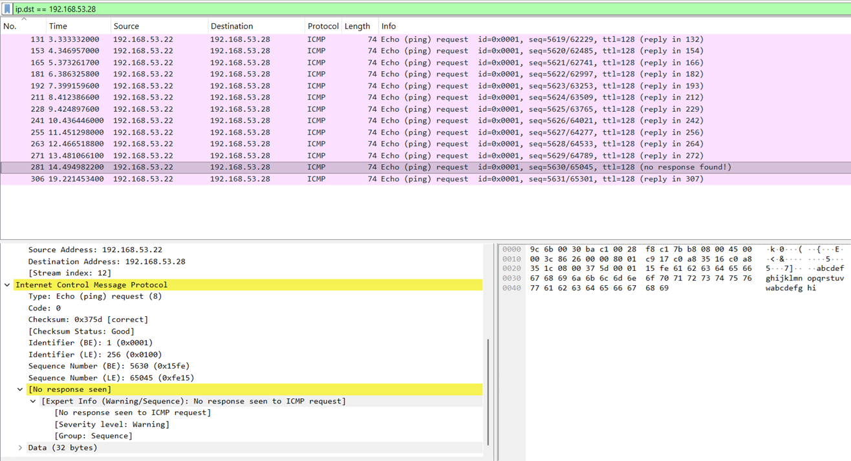Click hex dump offset row 0040
Viewport: 851px width, 461px height.
[x=511, y=288]
